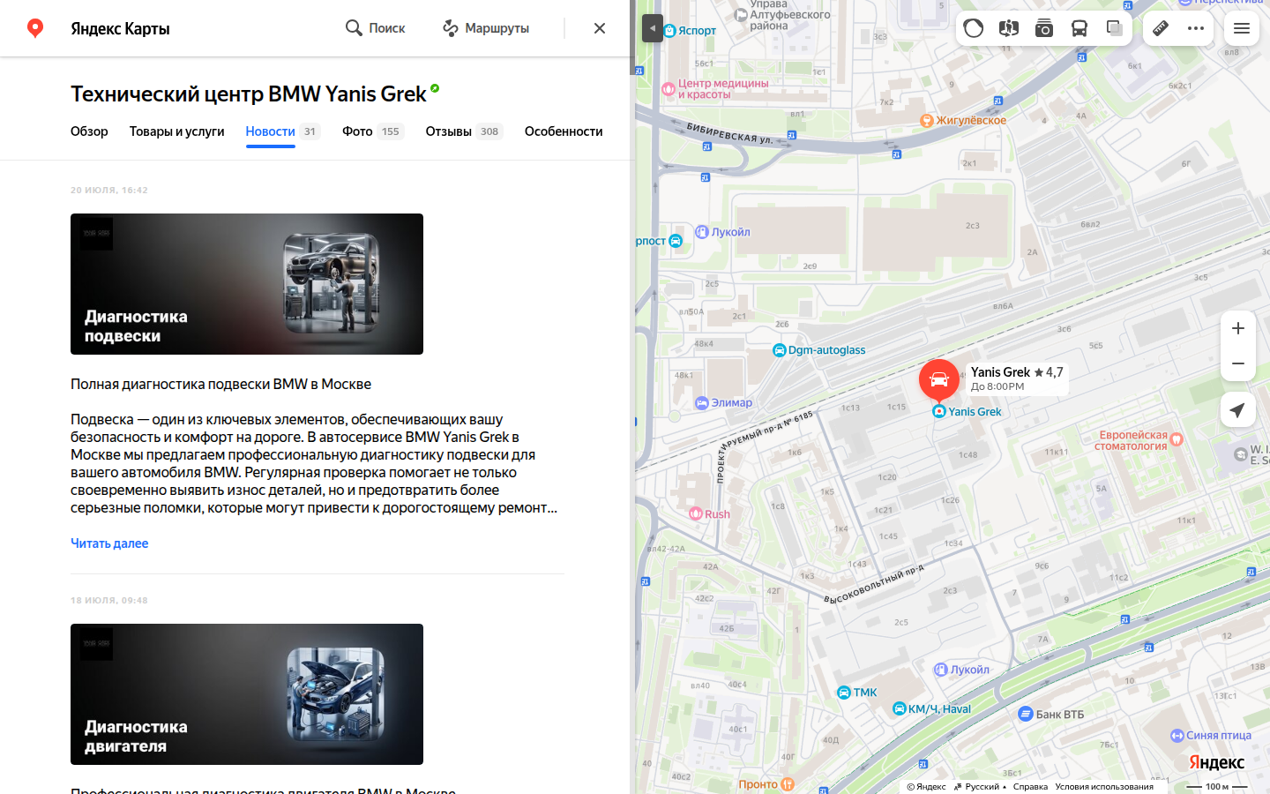The image size is (1270, 794).
Task: Click the Яндекс Карты red pin logo
Action: (35, 28)
